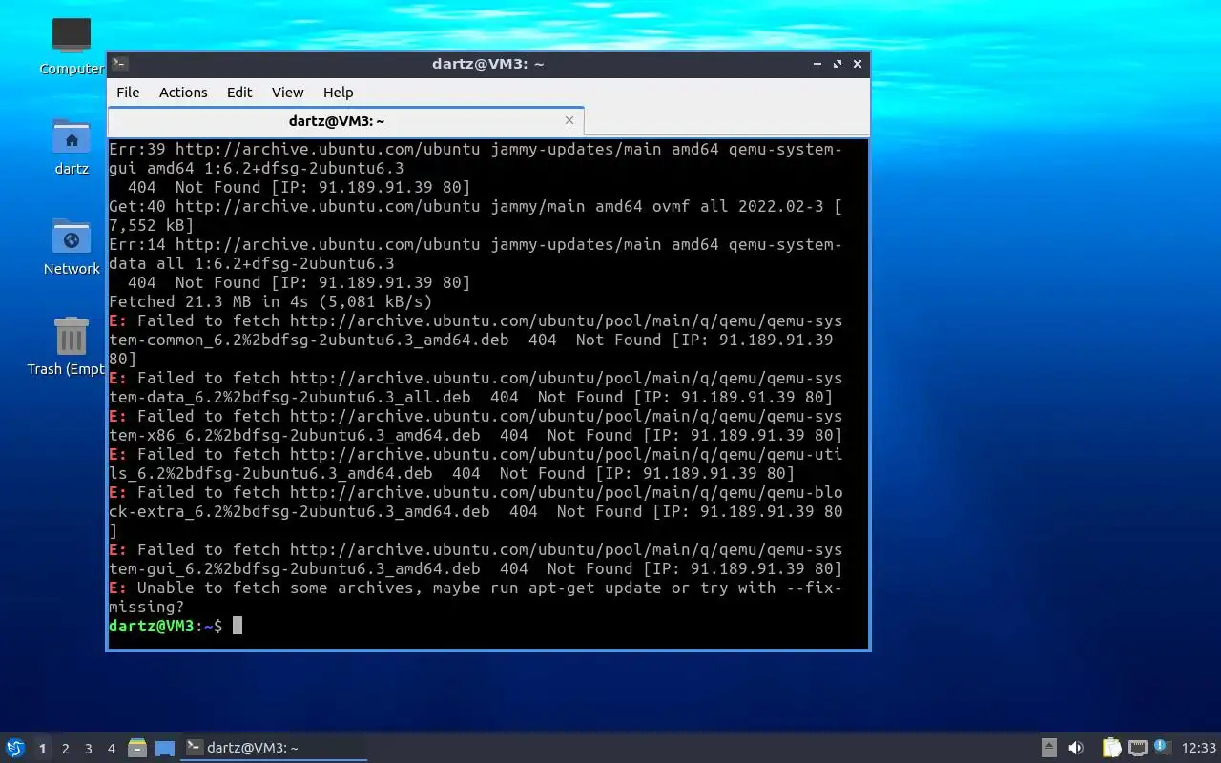
Task: Open the Edit menu
Action: [239, 92]
